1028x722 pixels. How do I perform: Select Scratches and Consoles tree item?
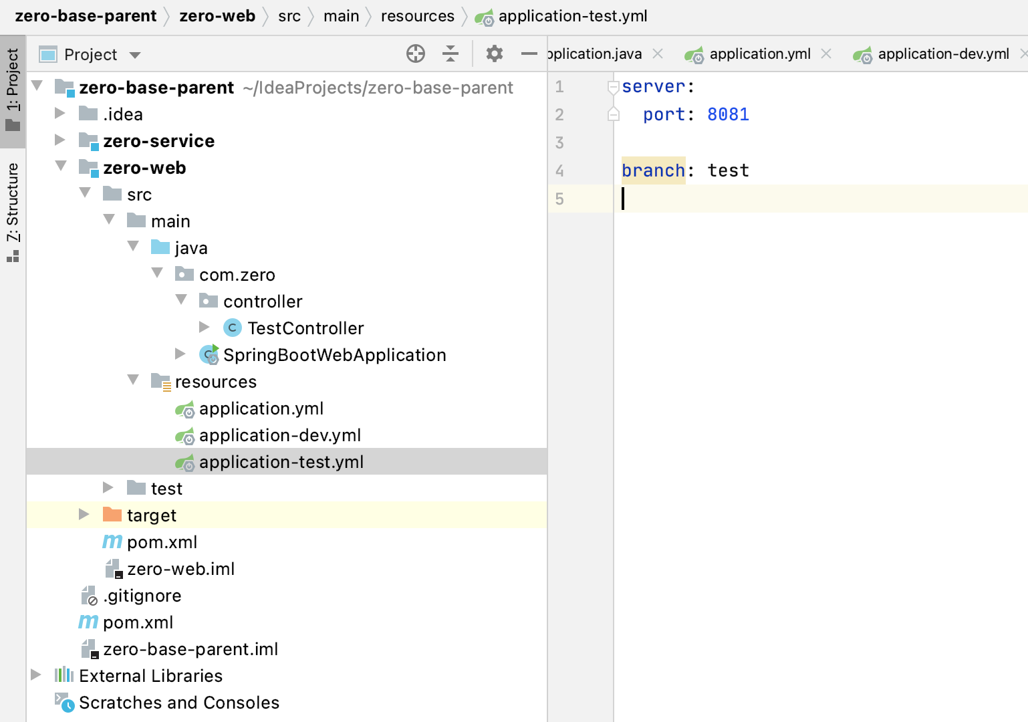tap(179, 702)
